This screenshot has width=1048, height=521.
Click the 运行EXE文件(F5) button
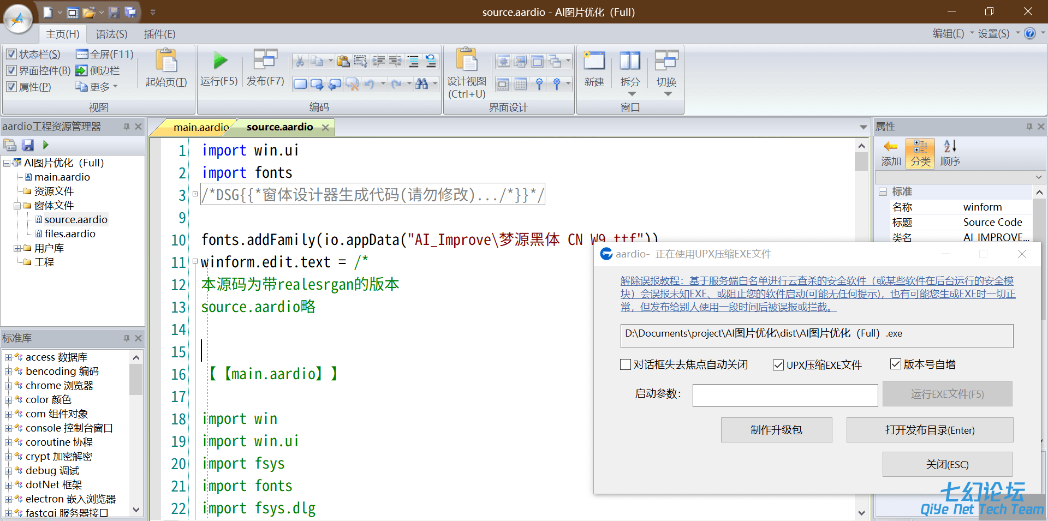[947, 394]
